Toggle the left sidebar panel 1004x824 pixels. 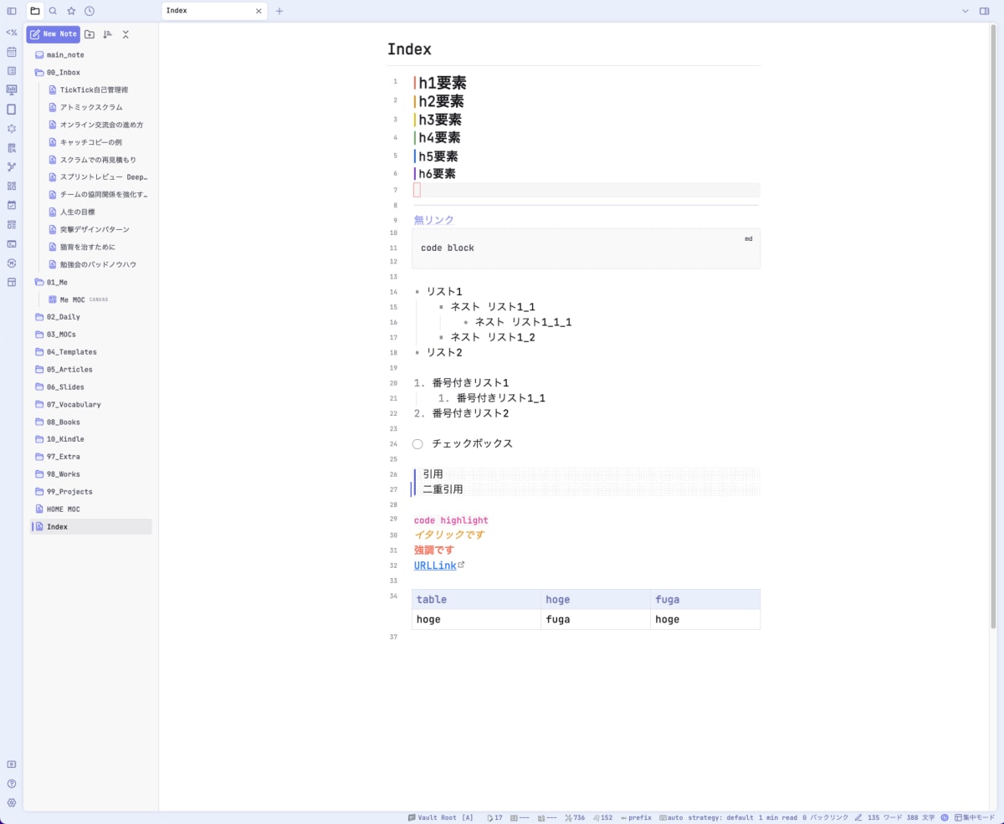pyautogui.click(x=12, y=11)
